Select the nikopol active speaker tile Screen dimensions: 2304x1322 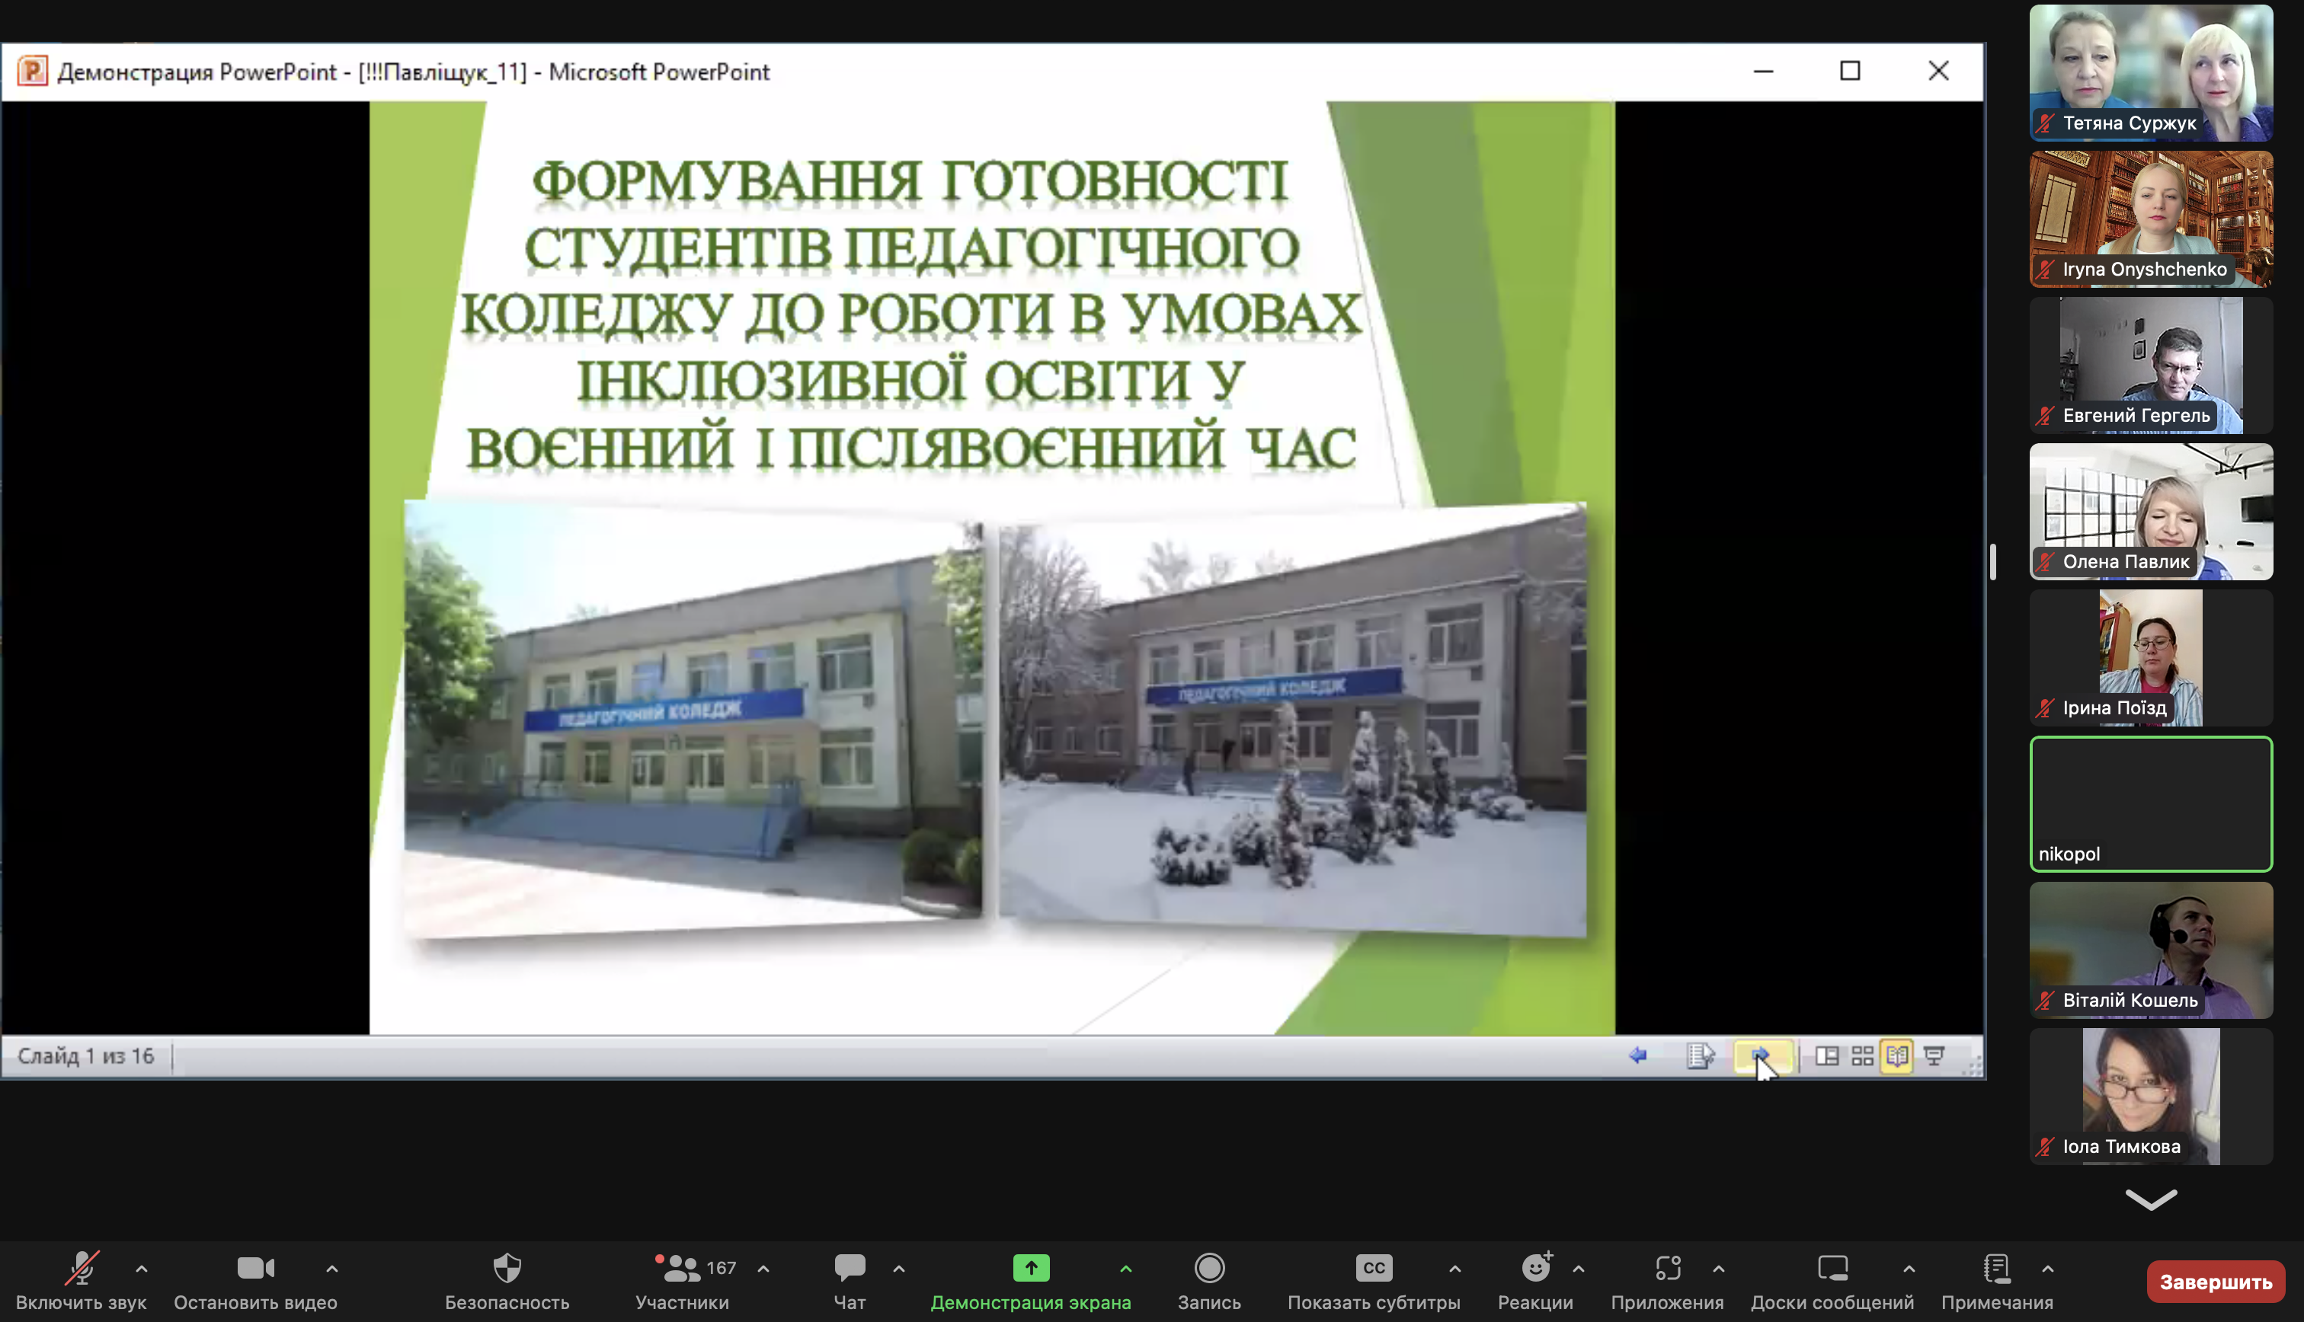tap(2152, 803)
